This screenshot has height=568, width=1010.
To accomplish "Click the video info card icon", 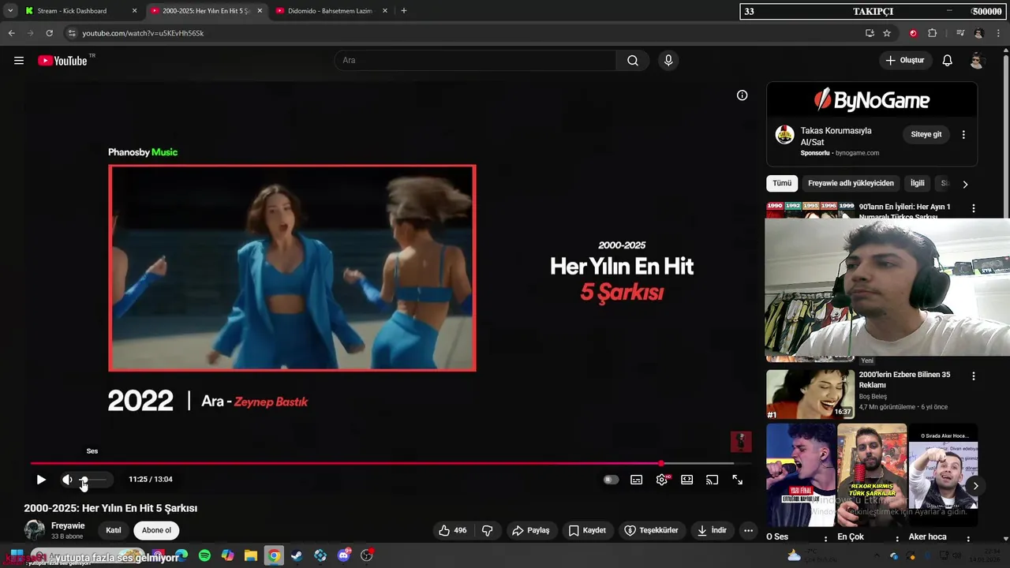I will pyautogui.click(x=742, y=95).
